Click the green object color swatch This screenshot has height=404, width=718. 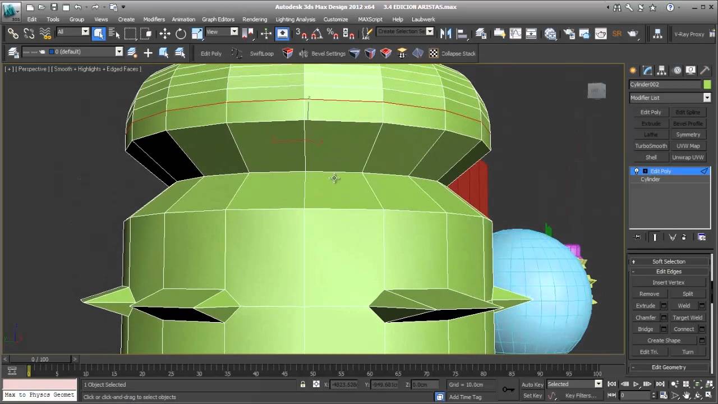[x=707, y=84]
